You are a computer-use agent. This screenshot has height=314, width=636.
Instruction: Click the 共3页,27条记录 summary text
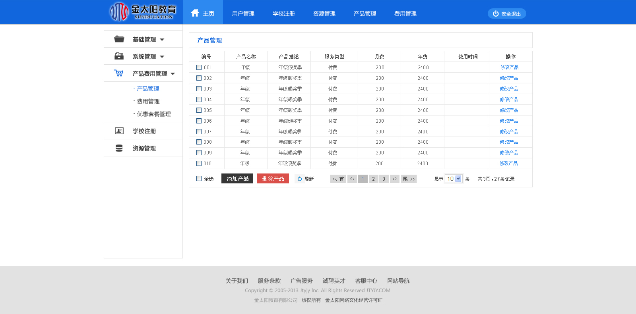(496, 179)
